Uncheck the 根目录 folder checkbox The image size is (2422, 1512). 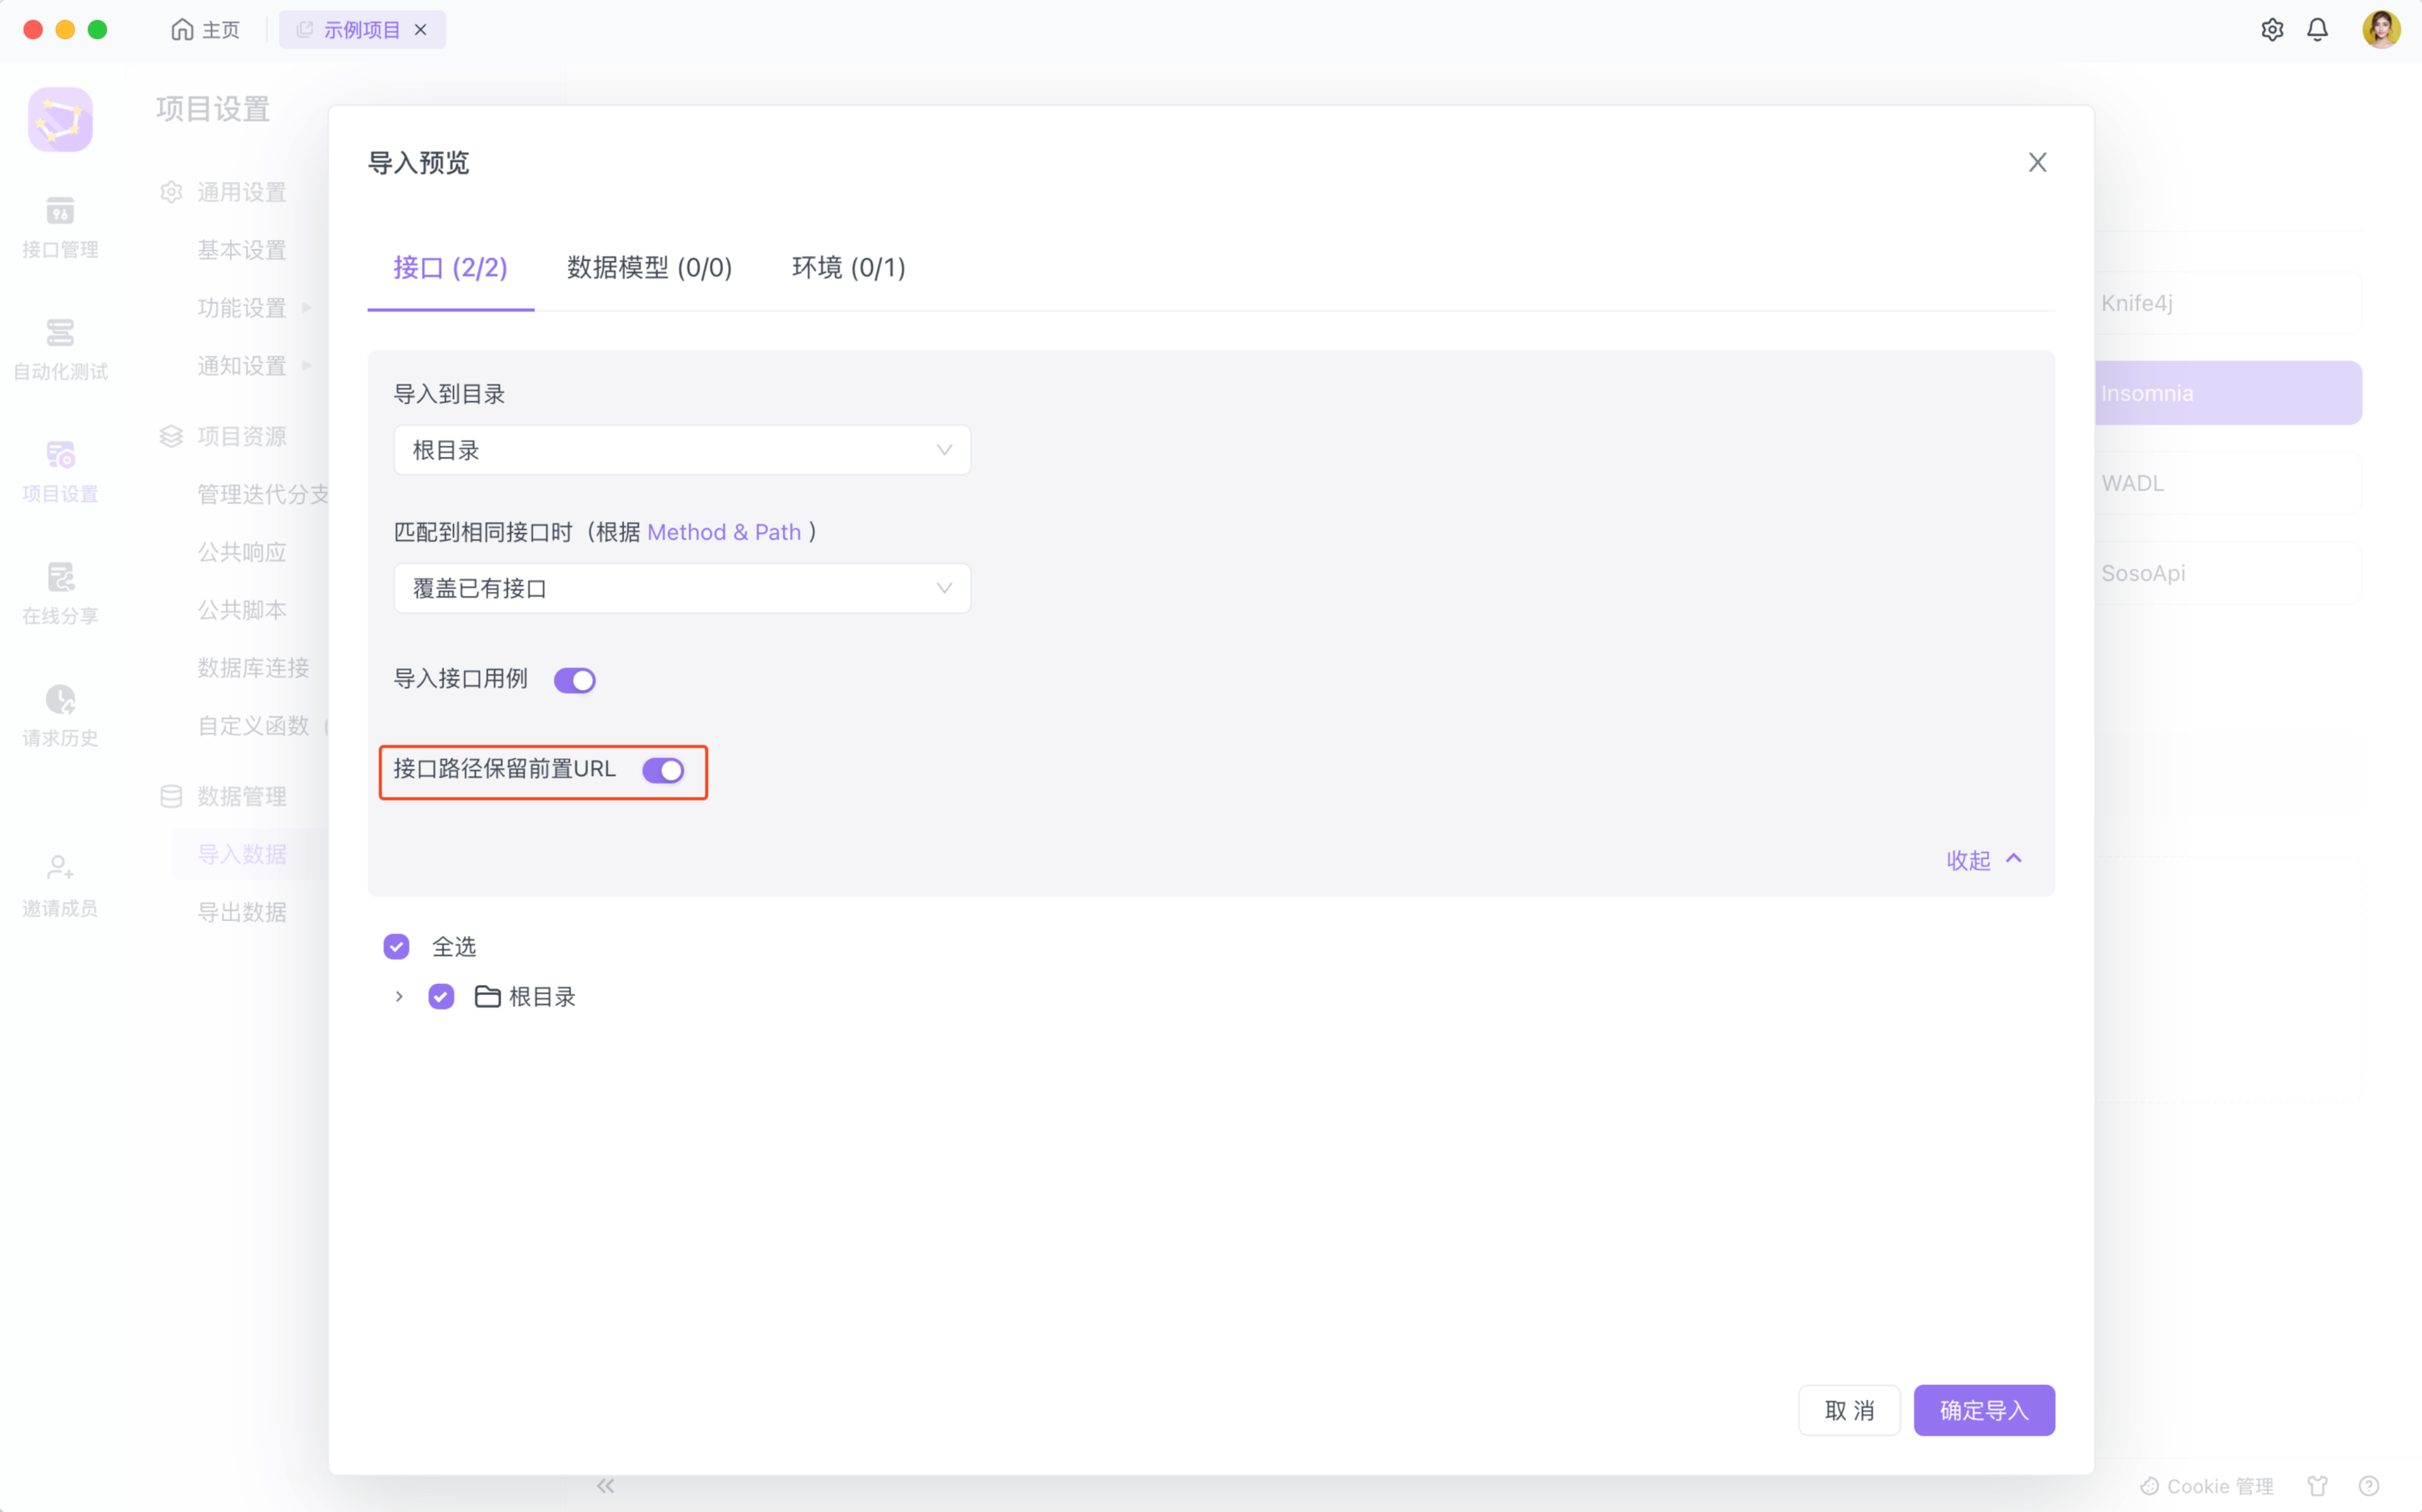coord(441,996)
